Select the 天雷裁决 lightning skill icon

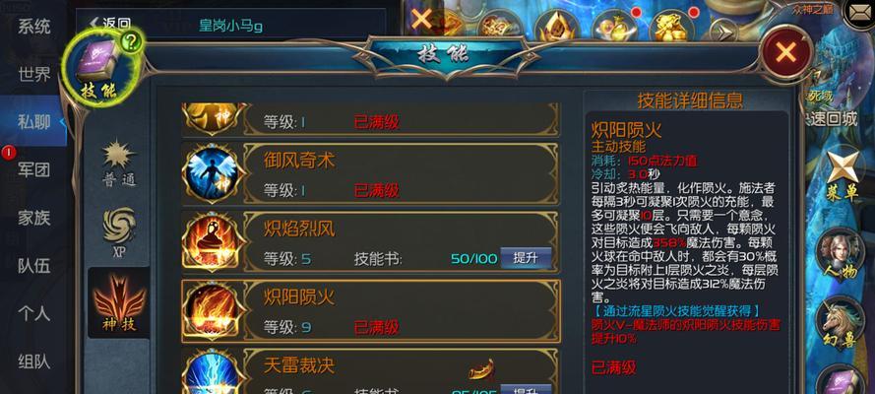tap(213, 372)
